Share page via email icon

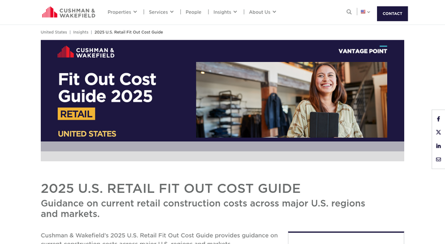coord(438,159)
